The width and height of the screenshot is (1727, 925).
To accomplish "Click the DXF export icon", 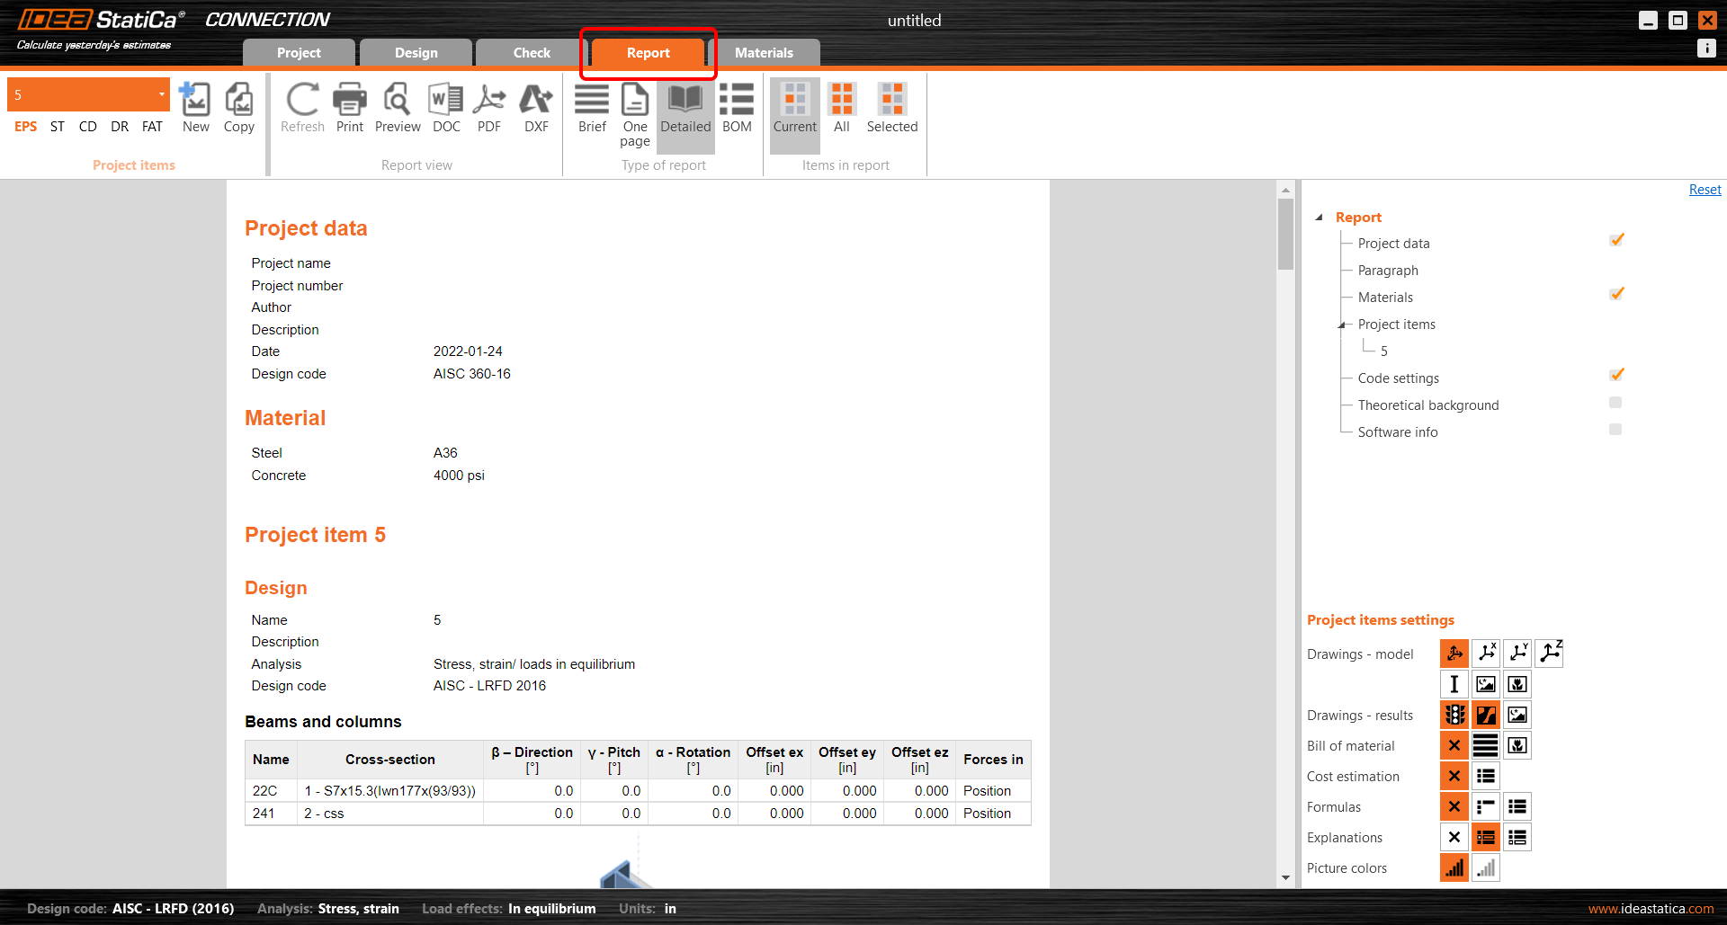I will 536,108.
